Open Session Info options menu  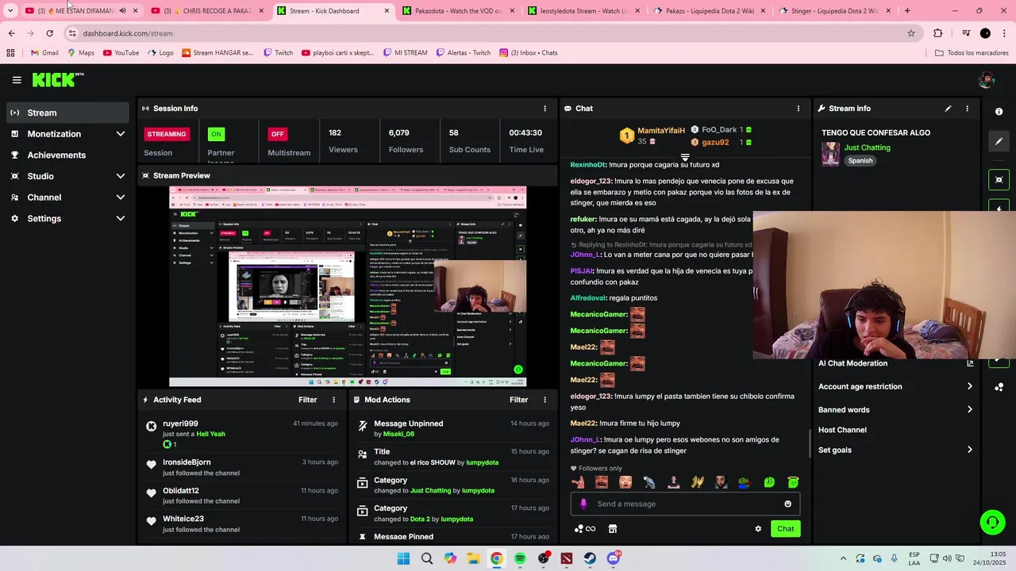(x=545, y=109)
